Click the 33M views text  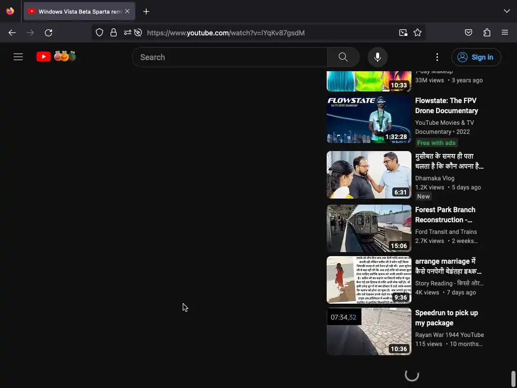point(430,80)
